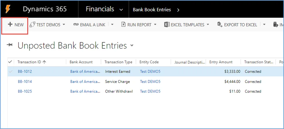Click the EXCEL TEMPLATES icon
284x129 pixels.
[x=167, y=25]
